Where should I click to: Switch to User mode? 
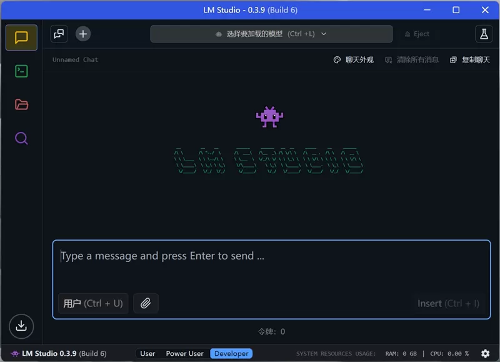pos(147,353)
